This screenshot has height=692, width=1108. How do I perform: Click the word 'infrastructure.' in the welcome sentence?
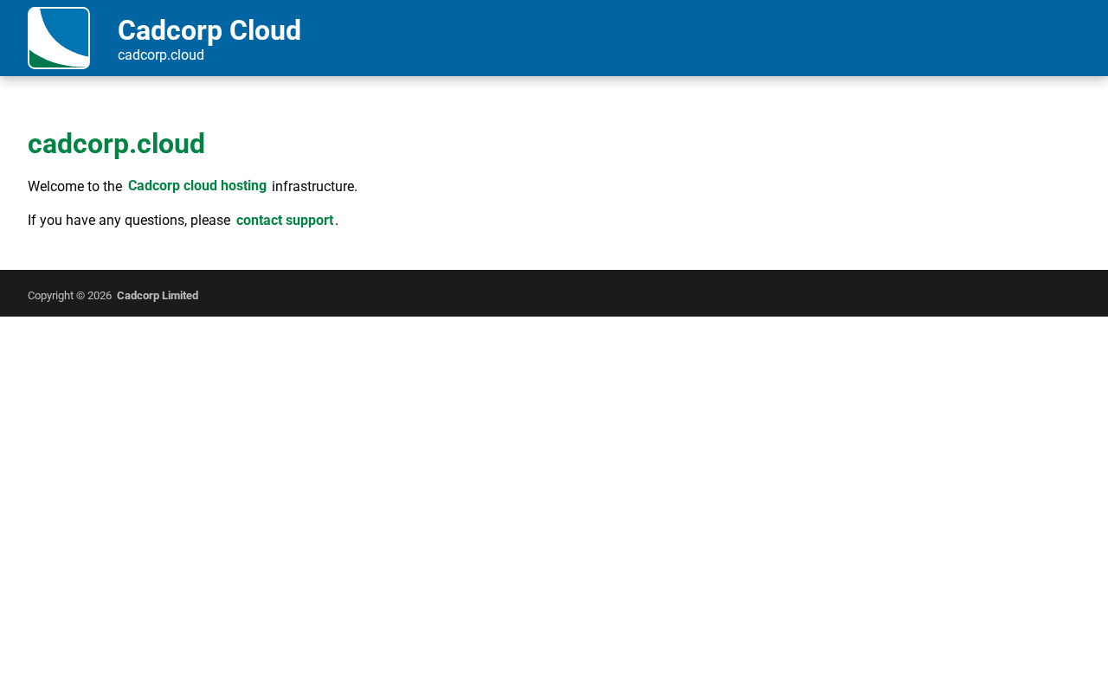(314, 186)
